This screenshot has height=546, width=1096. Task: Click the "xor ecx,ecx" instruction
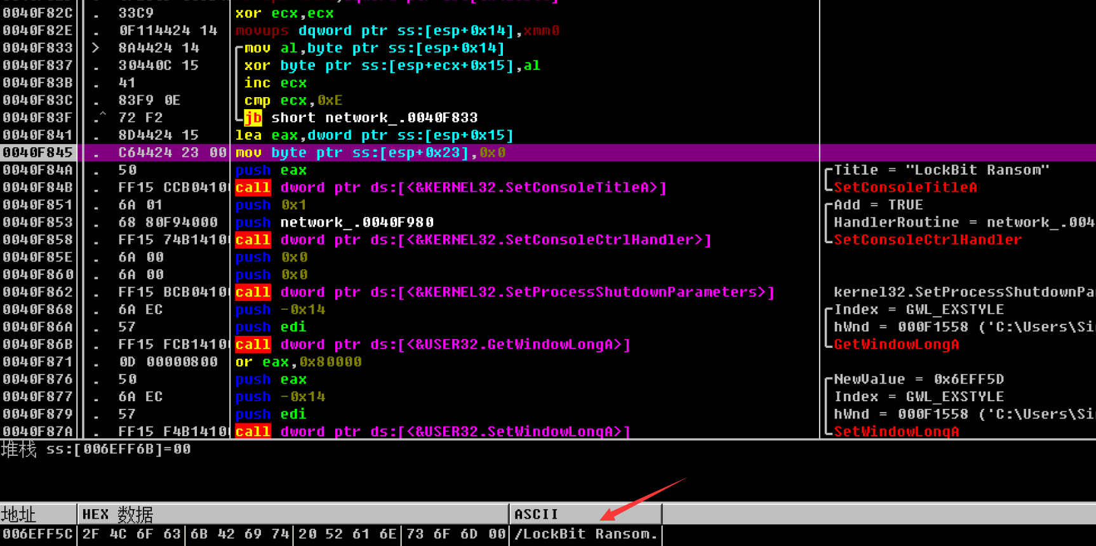click(284, 13)
